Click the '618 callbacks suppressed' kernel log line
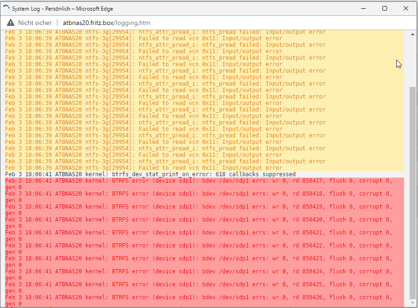This screenshot has width=418, height=308. [x=150, y=174]
